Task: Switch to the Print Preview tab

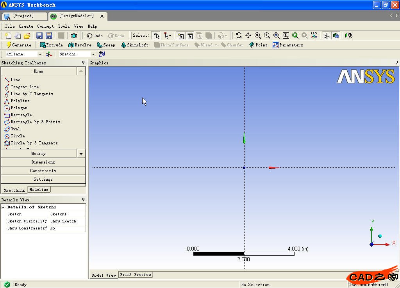Action: coord(136,274)
